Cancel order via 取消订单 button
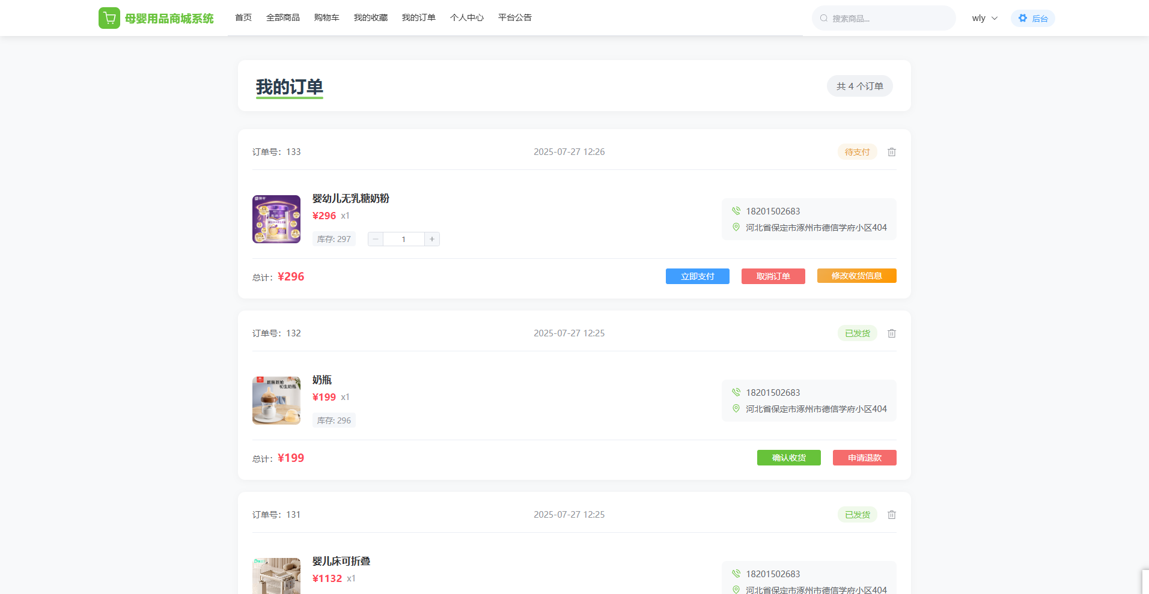This screenshot has width=1149, height=594. [x=773, y=276]
